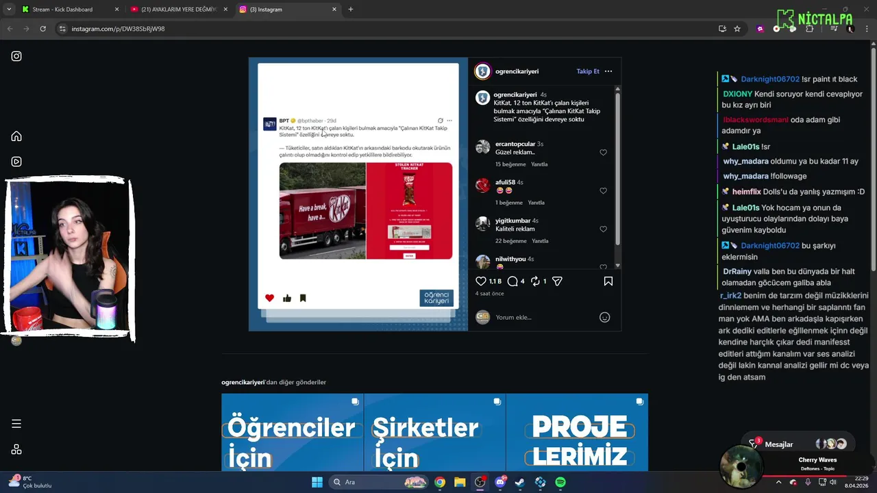This screenshot has width=877, height=493.
Task: Like ercantopcular's comment
Action: [603, 153]
